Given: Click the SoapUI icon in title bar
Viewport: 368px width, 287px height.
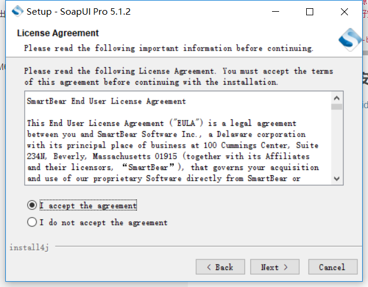Looking at the screenshot, I should coord(18,11).
